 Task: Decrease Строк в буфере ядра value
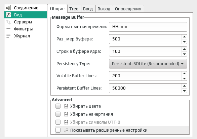(184, 54)
